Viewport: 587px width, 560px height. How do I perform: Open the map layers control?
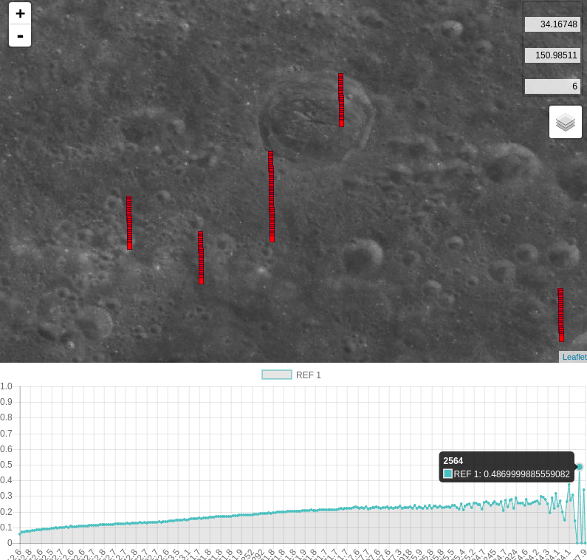click(x=566, y=122)
